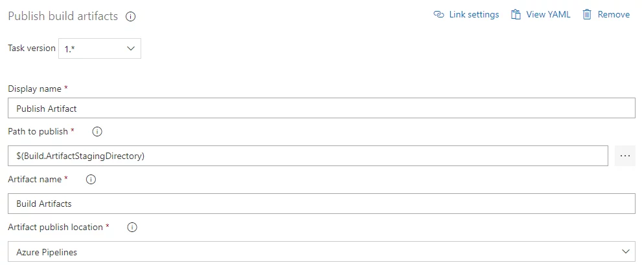Viewport: 642px width, 265px height.
Task: Click the clipboard icon next to View YAML
Action: 516,15
